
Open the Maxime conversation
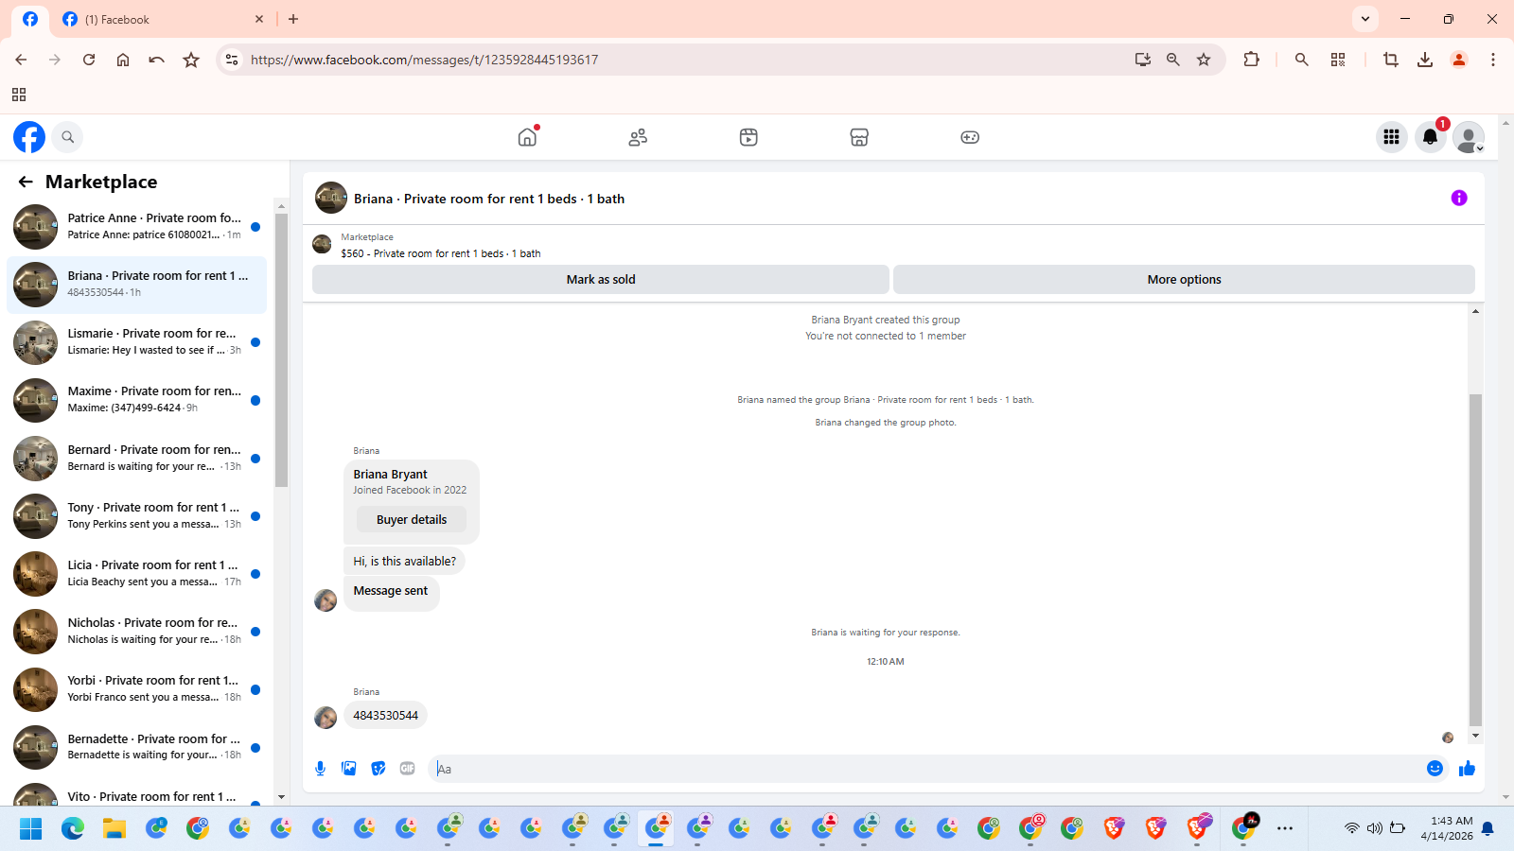137,400
